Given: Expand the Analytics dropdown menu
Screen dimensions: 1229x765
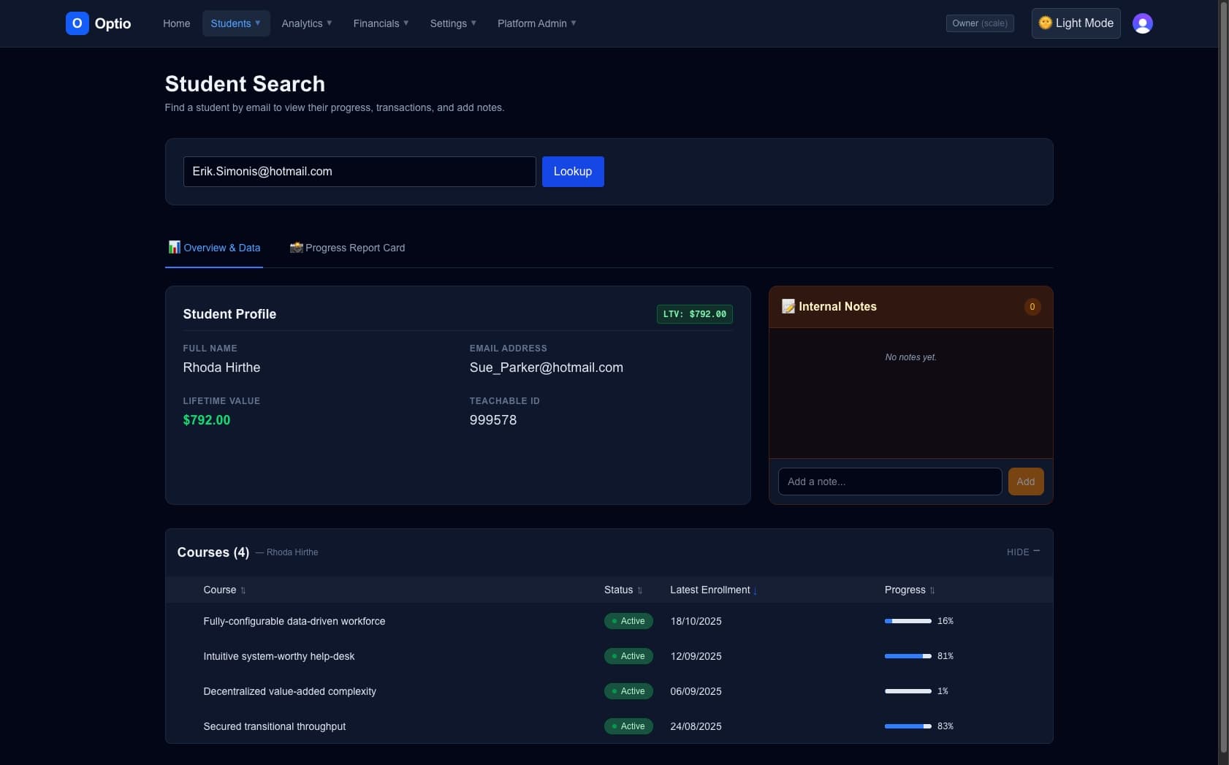Looking at the screenshot, I should 307,23.
